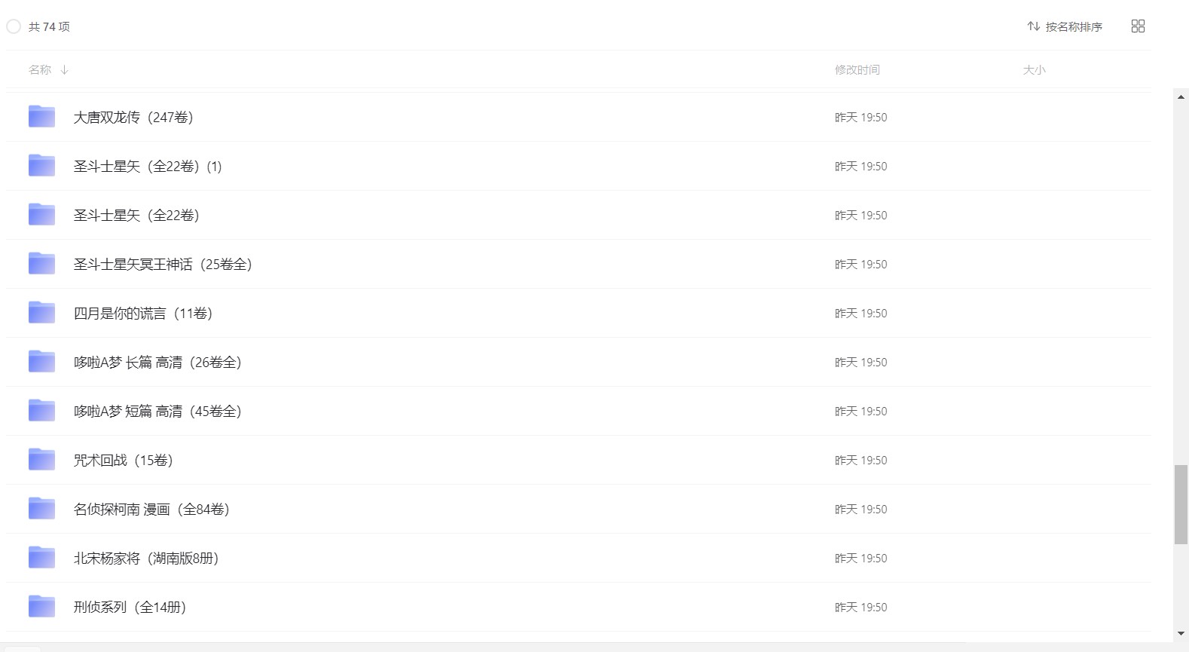Screen dimensions: 1189x652
Task: Open 北宋杨家将（湖南版8册） folder name
Action: coord(146,559)
